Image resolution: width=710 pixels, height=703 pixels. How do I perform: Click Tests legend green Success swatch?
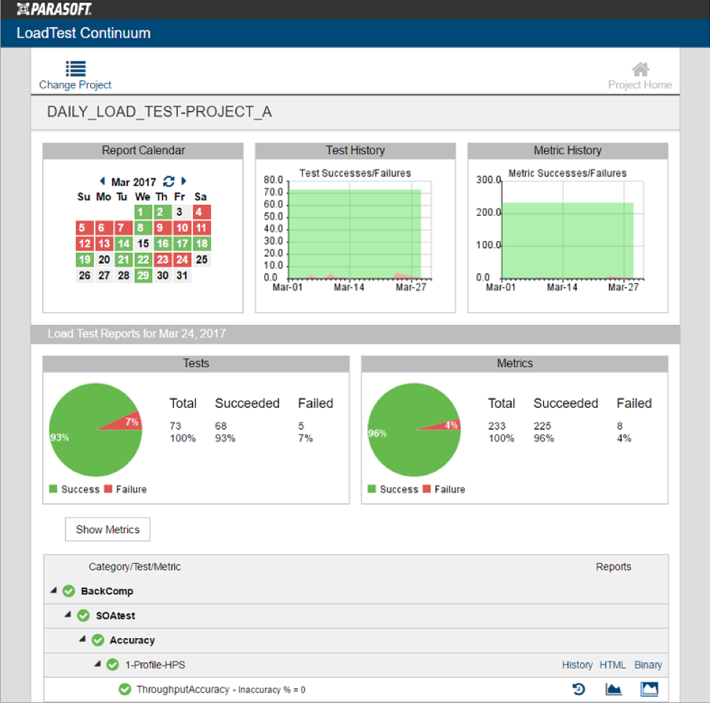pyautogui.click(x=53, y=489)
